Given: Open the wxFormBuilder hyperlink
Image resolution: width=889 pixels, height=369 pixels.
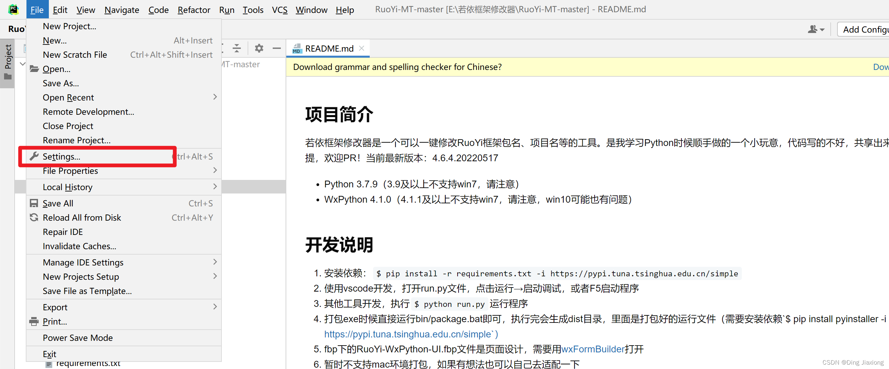Looking at the screenshot, I should (593, 349).
